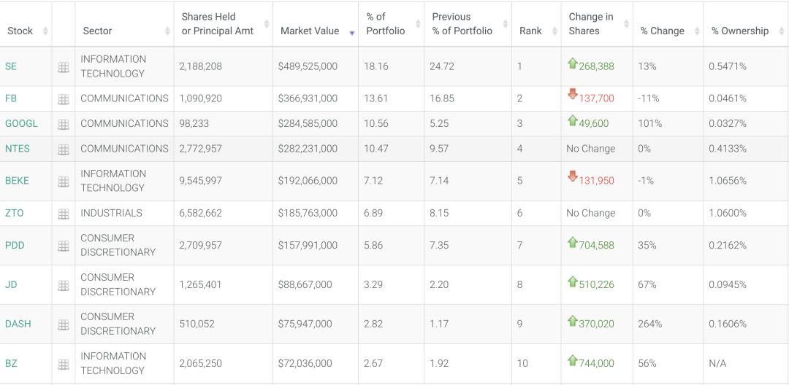Image resolution: width=789 pixels, height=385 pixels.
Task: Click the grid icon in the BEKE row
Action: (x=64, y=182)
